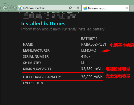
Task: Open the address bar dropdown arrow
Action: pyautogui.click(x=74, y=8)
